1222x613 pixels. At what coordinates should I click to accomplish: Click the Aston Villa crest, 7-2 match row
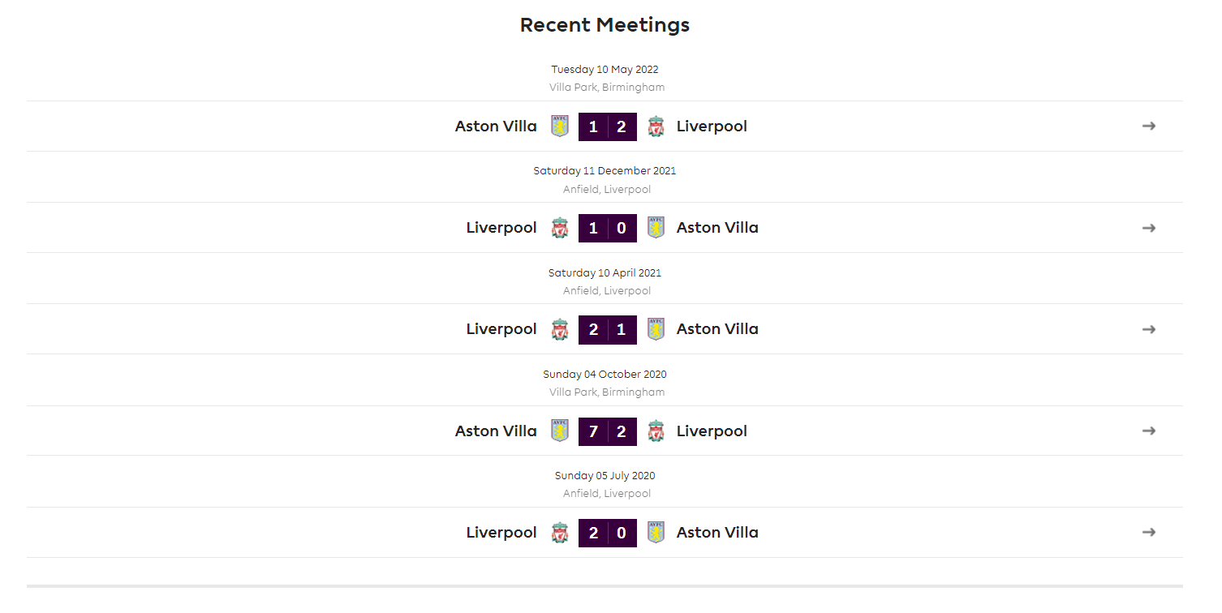click(560, 431)
